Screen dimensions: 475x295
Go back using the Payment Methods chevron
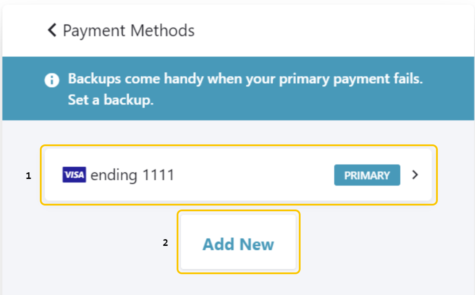point(52,30)
